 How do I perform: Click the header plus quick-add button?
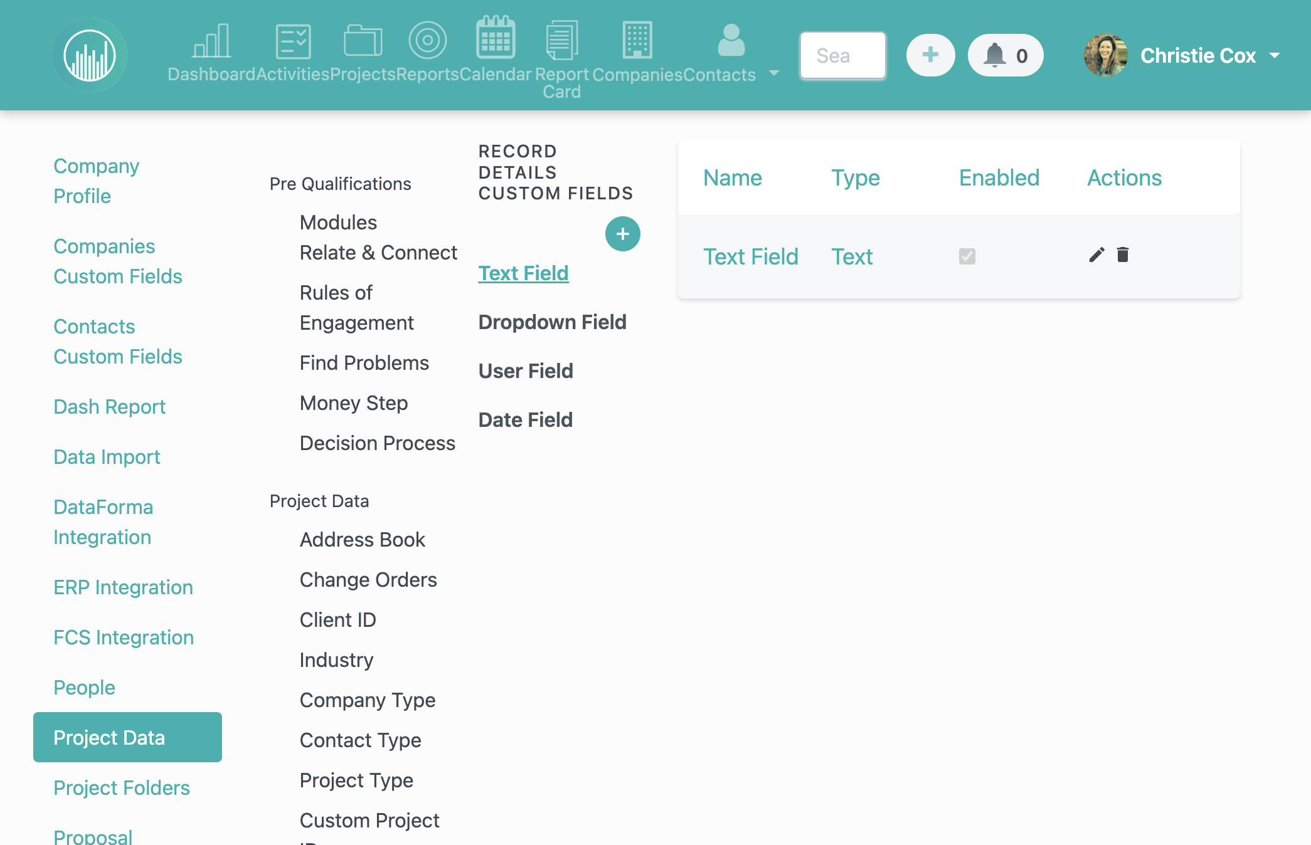pyautogui.click(x=931, y=55)
